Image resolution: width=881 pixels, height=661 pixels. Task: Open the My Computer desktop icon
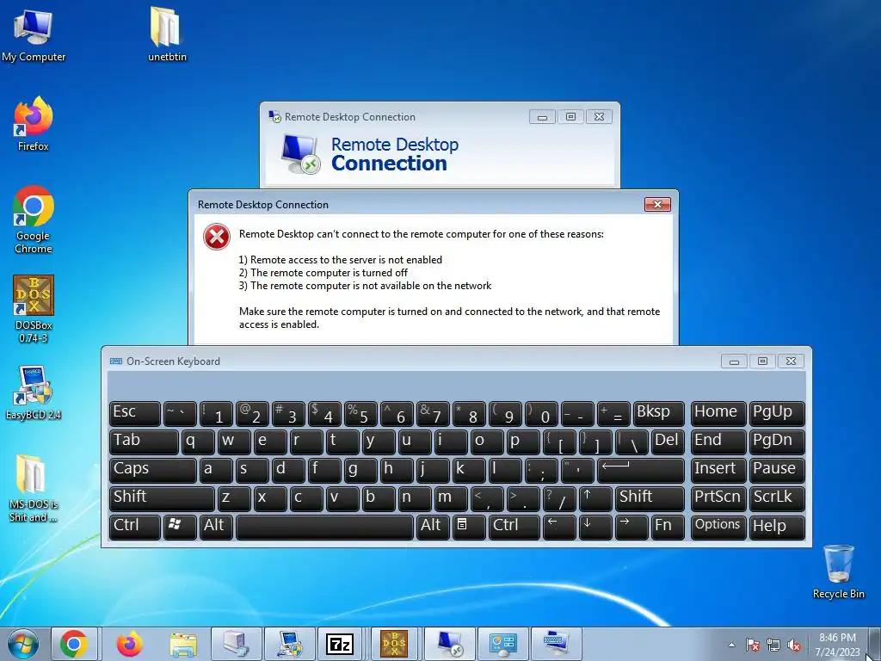pos(34,35)
